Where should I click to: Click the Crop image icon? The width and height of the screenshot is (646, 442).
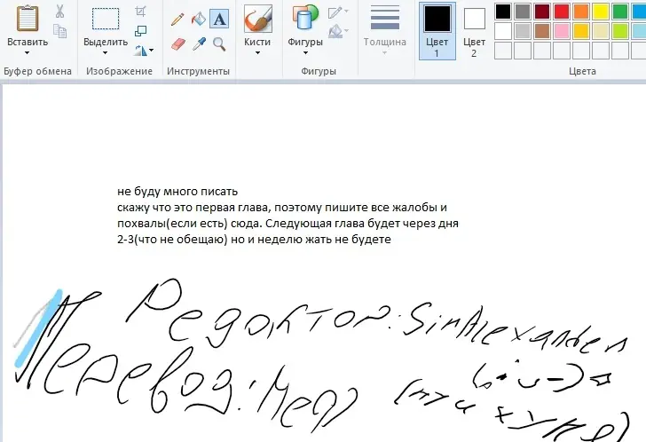141,12
